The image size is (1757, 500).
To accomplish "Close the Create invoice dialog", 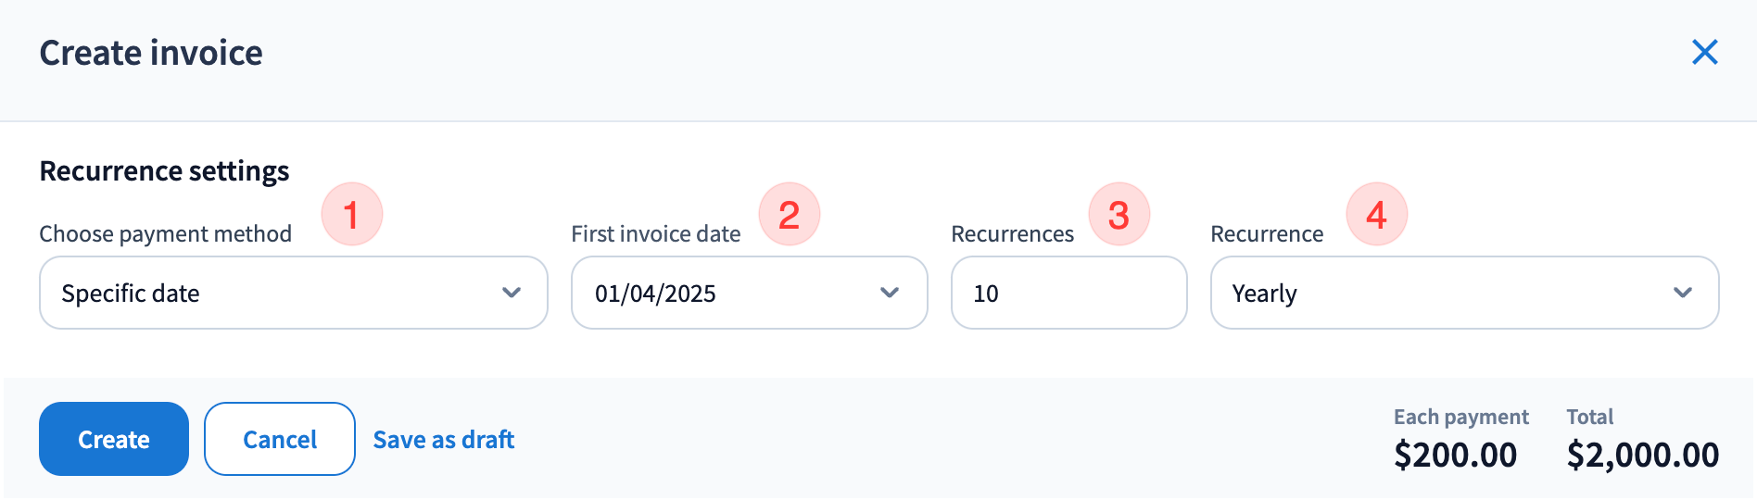I will (x=1704, y=52).
